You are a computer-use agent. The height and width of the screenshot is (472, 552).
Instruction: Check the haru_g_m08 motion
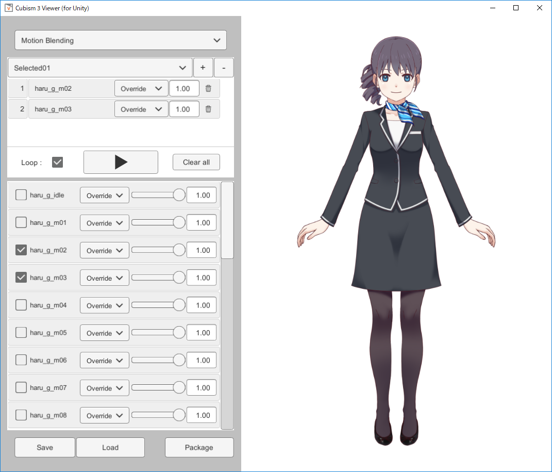[21, 415]
